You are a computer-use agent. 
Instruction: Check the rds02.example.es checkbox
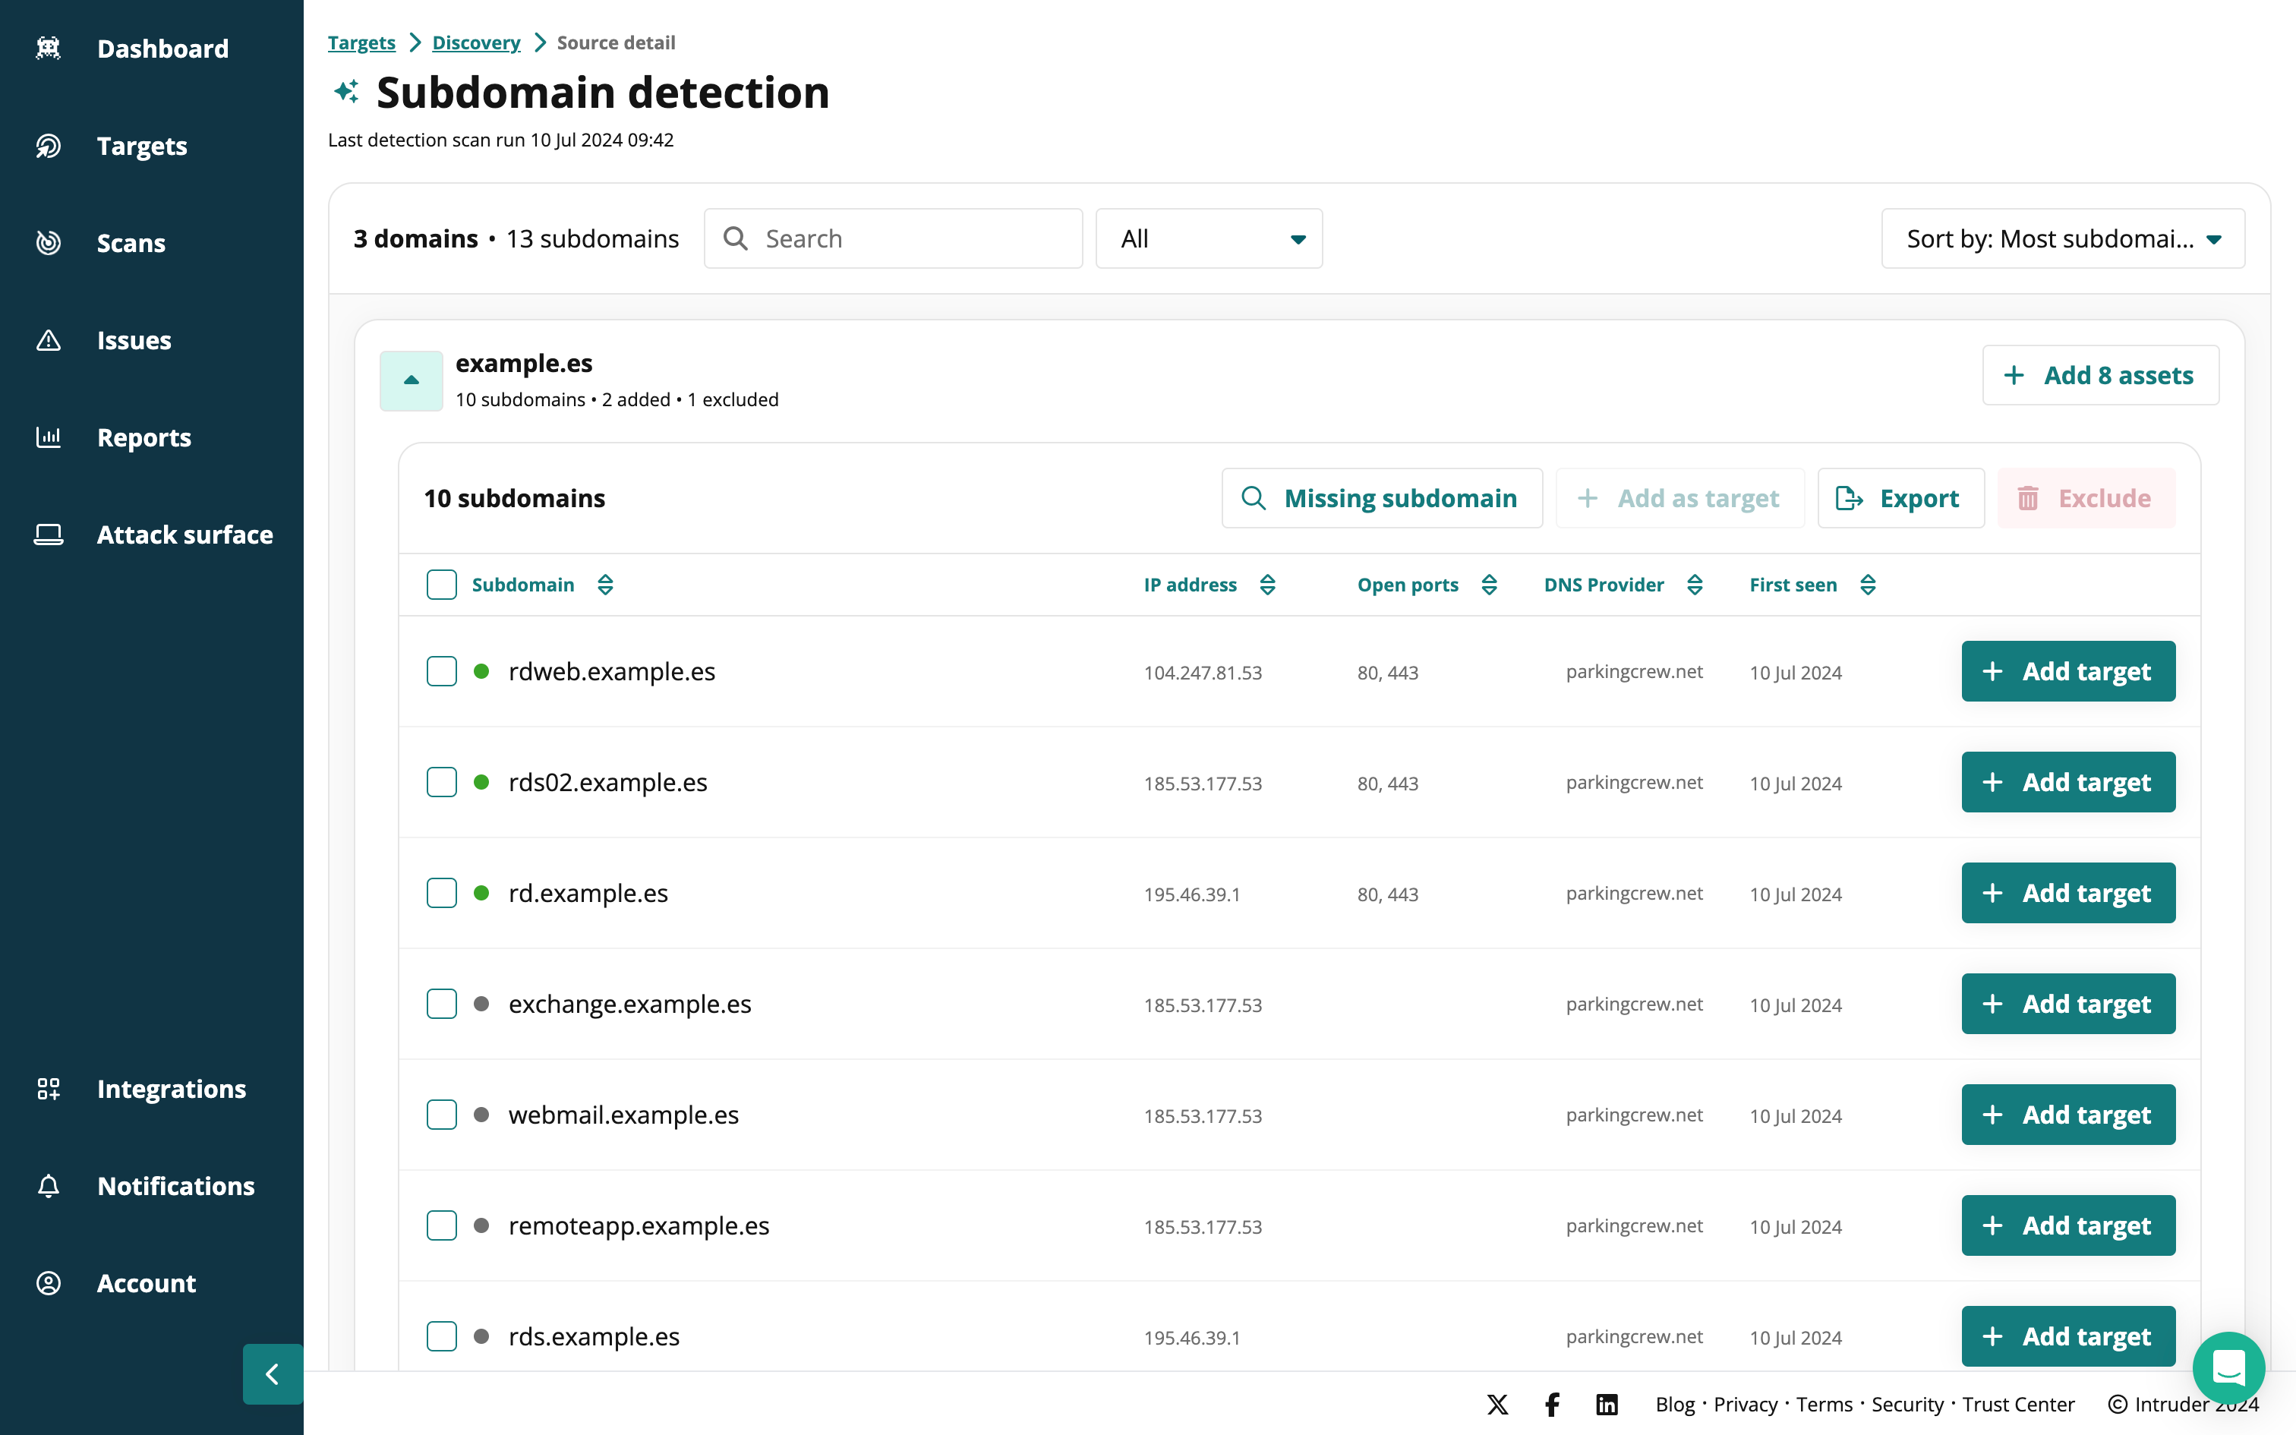[441, 782]
